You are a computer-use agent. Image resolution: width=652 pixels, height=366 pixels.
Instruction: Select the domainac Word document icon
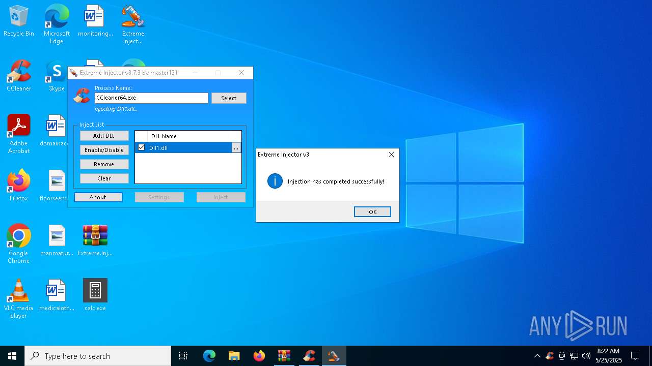[54, 130]
